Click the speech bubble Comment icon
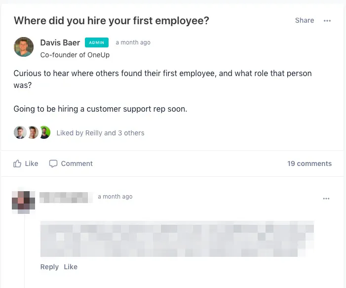Screen dimensions: 346x288 53,164
